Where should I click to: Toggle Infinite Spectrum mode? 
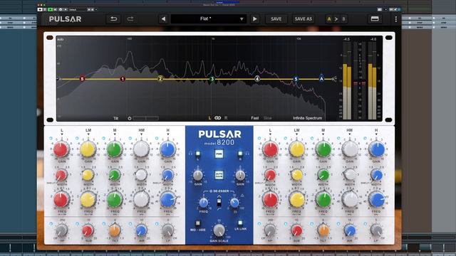click(x=307, y=118)
